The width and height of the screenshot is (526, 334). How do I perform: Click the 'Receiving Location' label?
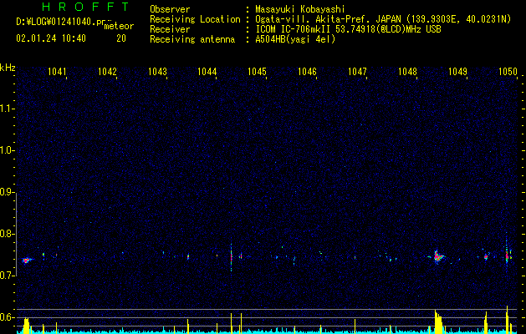195,19
